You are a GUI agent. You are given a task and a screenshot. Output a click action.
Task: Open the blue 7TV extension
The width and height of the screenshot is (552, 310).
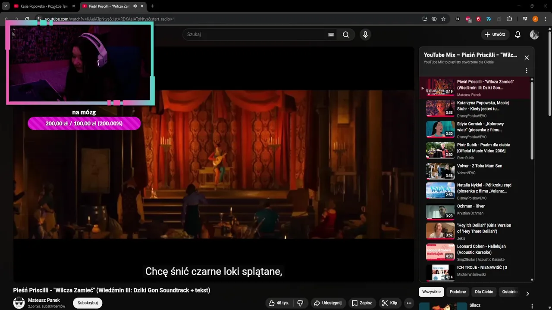pyautogui.click(x=489, y=19)
